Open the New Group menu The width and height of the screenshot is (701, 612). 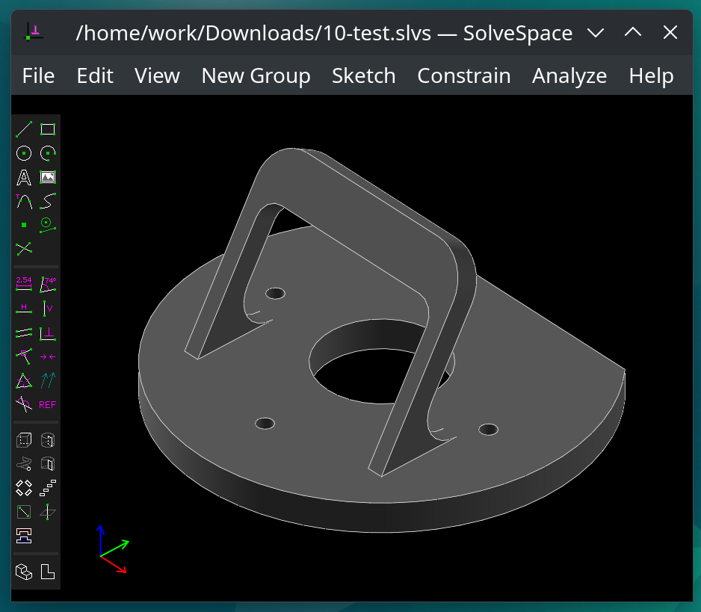(x=256, y=75)
